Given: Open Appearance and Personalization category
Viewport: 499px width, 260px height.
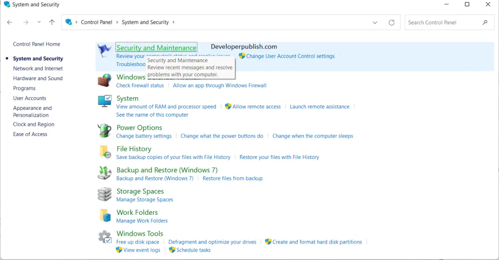Looking at the screenshot, I should [x=32, y=111].
